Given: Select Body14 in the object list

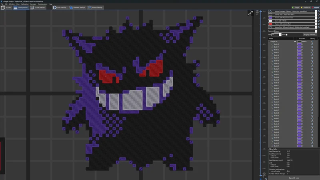Looking at the screenshot, I should (276, 55).
